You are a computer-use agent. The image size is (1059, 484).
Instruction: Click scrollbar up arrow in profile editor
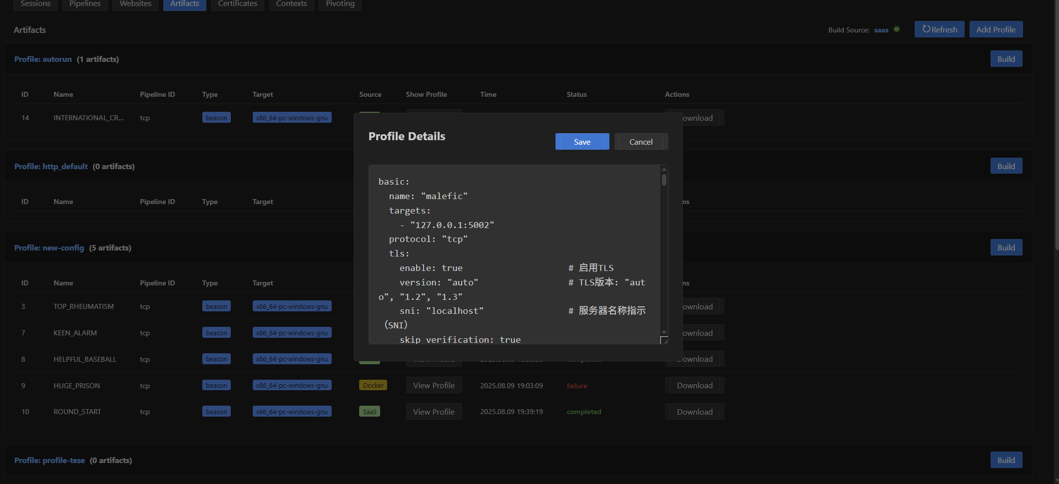[x=664, y=170]
